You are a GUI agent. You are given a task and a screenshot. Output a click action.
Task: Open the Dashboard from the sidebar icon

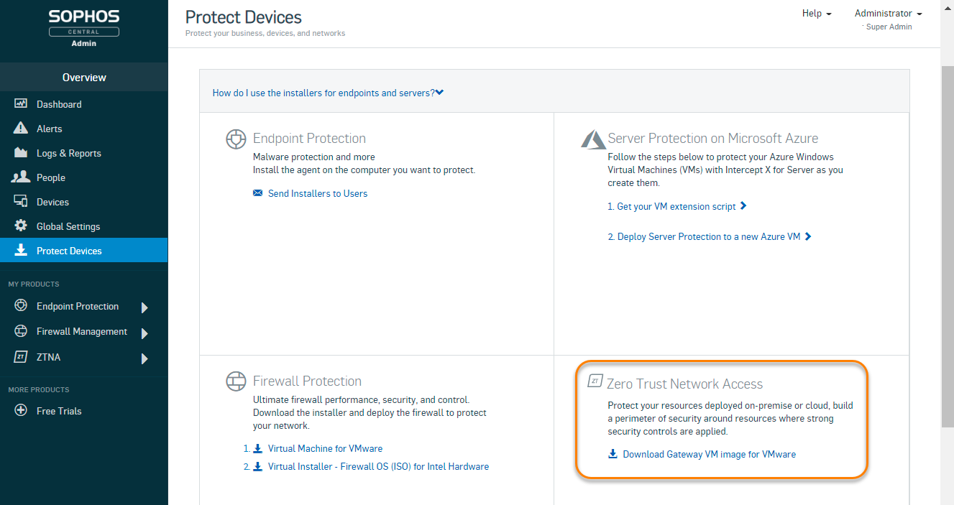pyautogui.click(x=21, y=104)
